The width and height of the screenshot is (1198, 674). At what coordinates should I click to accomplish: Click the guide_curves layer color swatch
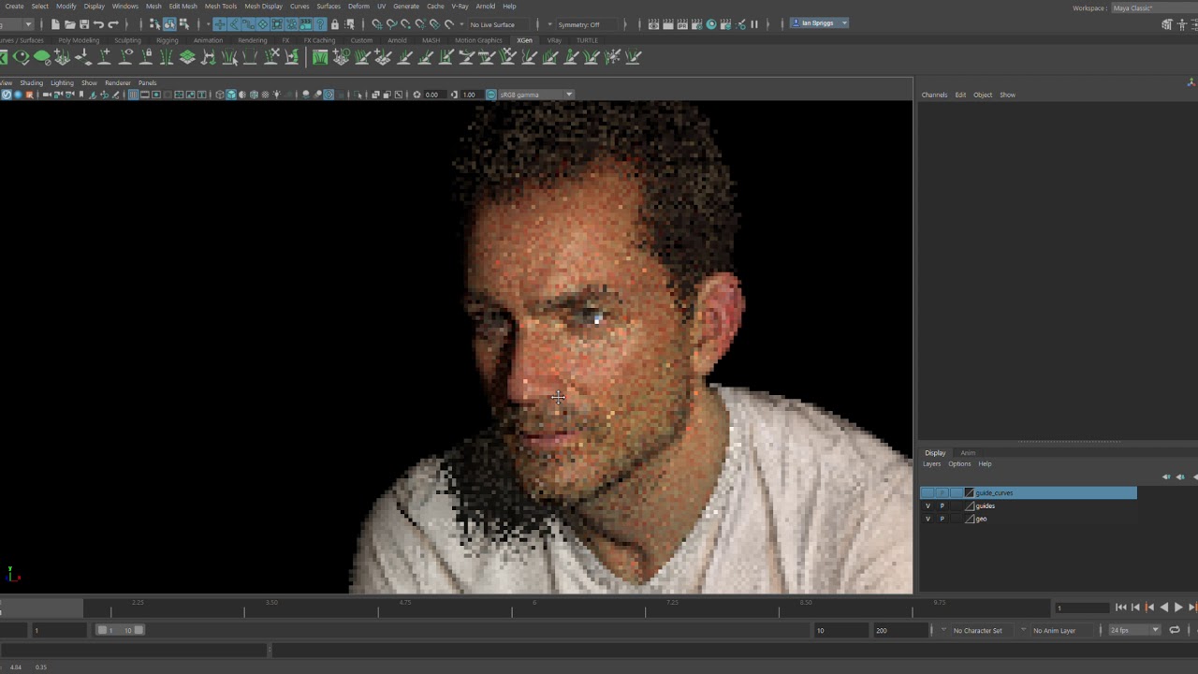tap(969, 492)
